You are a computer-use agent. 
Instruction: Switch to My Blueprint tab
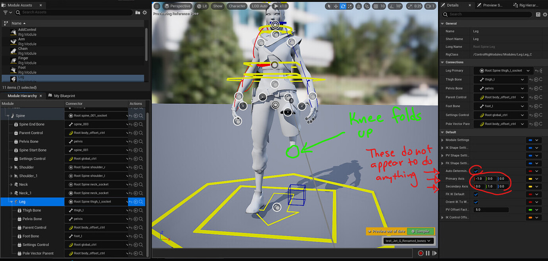click(62, 96)
